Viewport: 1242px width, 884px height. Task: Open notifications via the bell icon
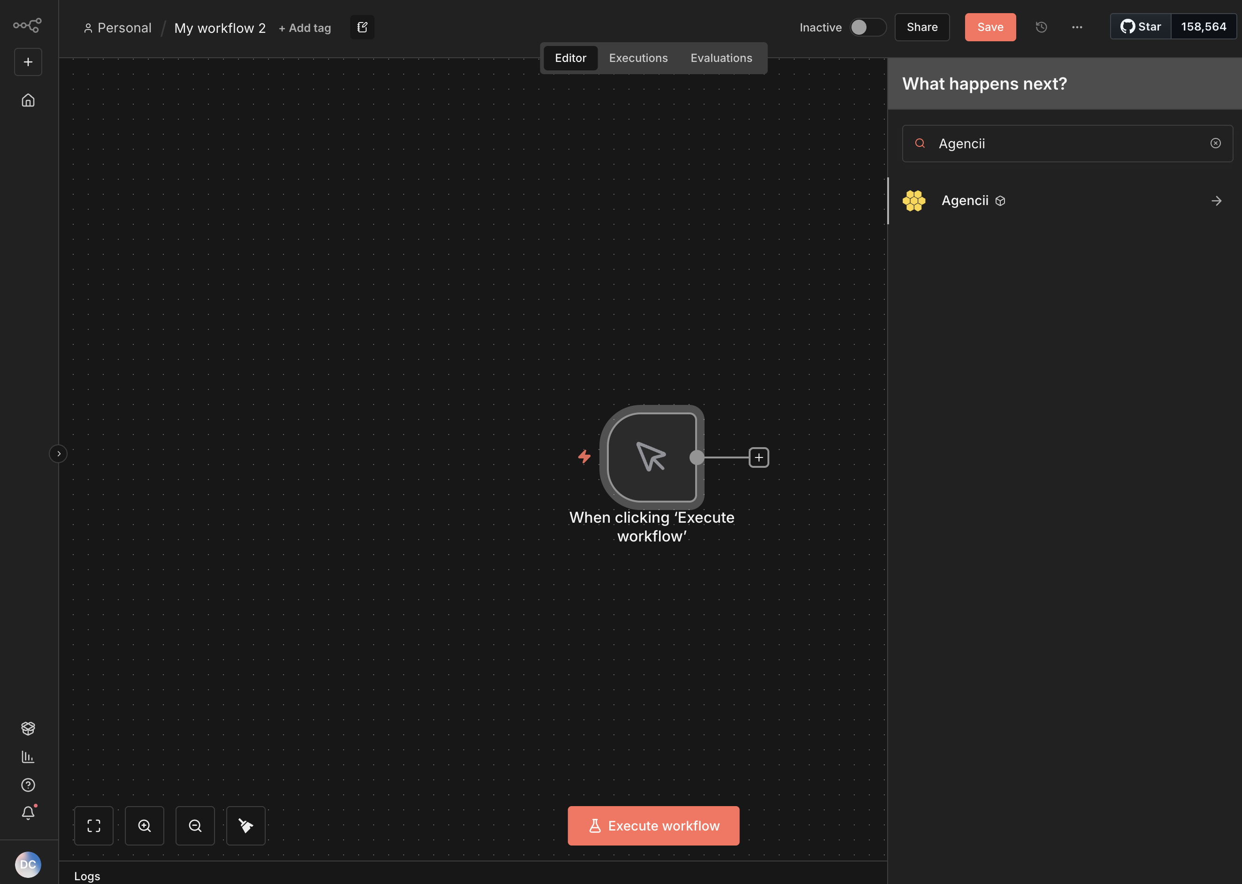pyautogui.click(x=27, y=813)
